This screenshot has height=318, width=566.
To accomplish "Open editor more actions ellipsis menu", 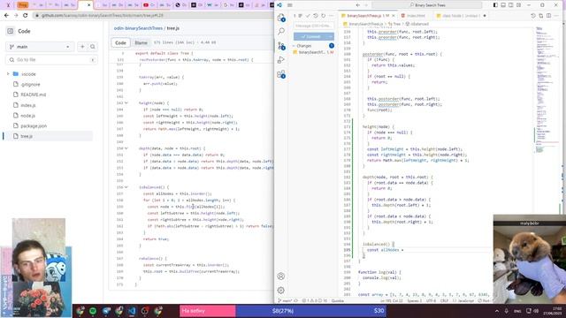I will [556, 16].
